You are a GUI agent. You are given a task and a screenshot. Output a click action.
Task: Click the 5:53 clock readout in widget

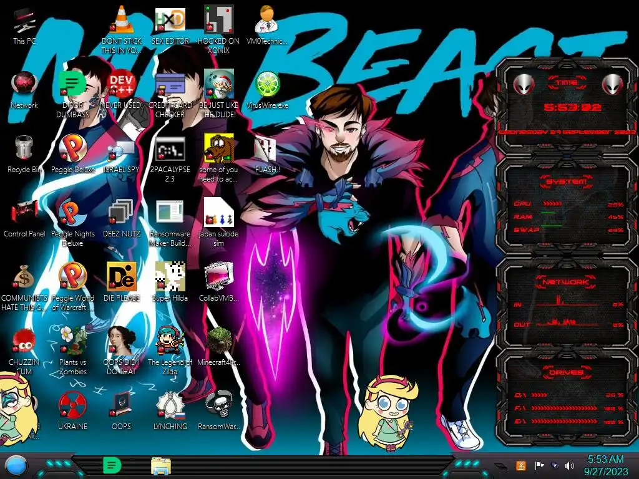click(572, 107)
